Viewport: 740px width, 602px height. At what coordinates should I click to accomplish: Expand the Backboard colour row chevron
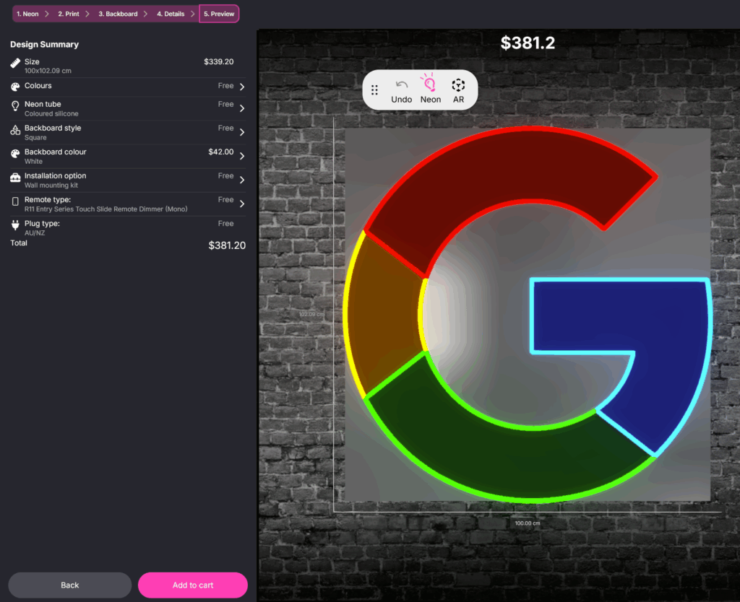point(241,156)
